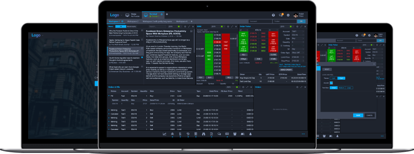
Task: Toggle the green link indicator in Orders & Fills
Action: [237, 87]
